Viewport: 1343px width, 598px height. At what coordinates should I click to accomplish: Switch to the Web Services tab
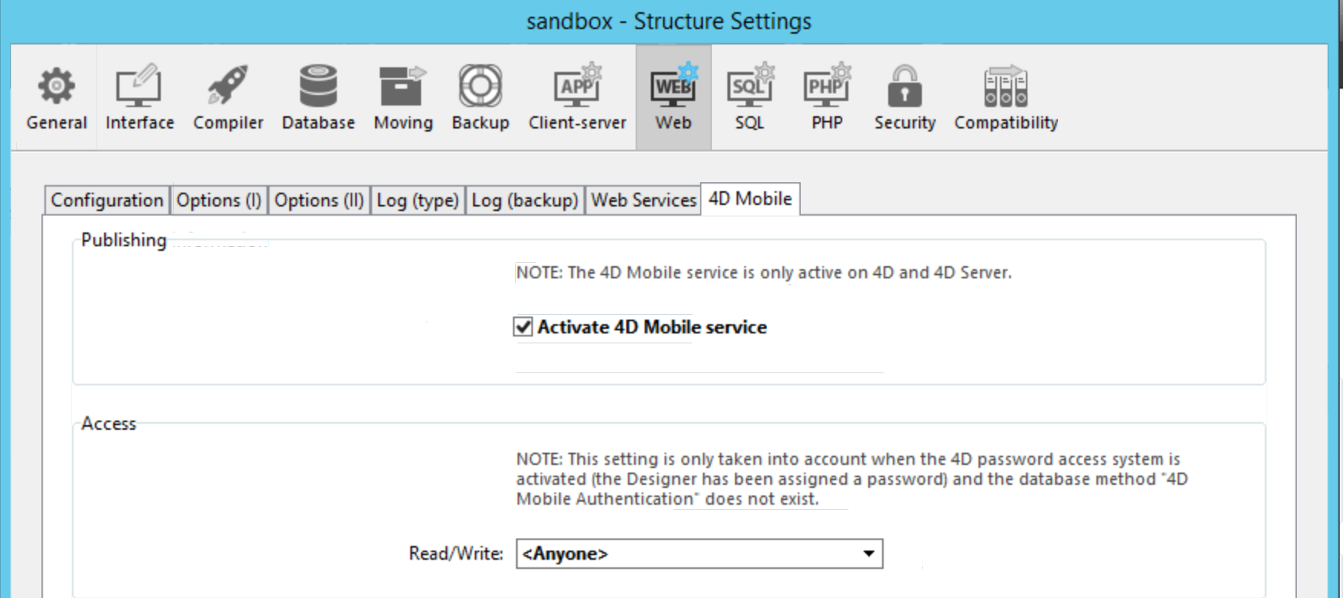point(643,200)
